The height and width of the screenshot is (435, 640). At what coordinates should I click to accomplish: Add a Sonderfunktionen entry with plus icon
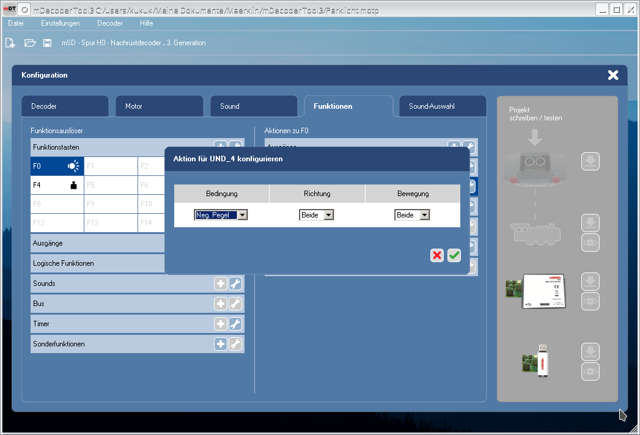click(221, 344)
